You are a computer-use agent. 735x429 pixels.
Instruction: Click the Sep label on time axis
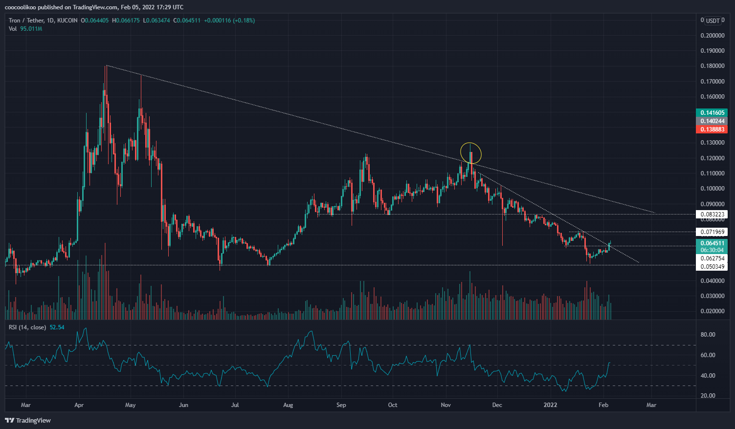[x=341, y=405]
